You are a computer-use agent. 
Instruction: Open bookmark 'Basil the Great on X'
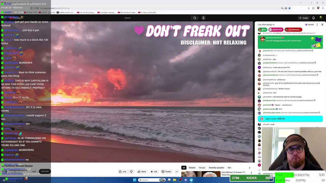pos(66,12)
